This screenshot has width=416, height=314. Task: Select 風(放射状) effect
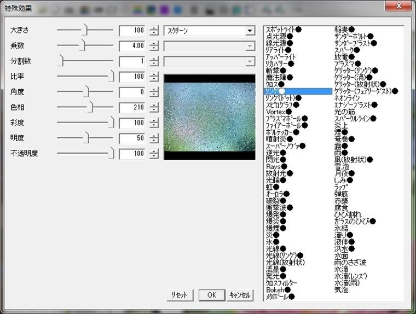[354, 160]
